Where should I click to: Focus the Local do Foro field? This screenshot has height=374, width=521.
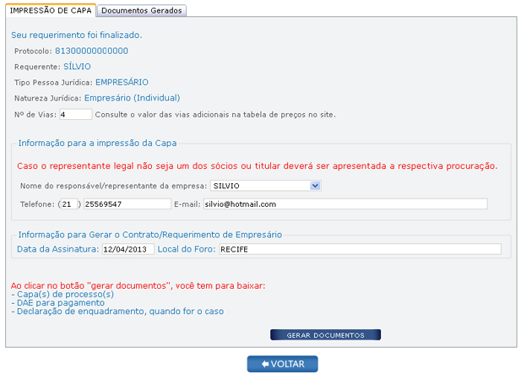coord(358,249)
